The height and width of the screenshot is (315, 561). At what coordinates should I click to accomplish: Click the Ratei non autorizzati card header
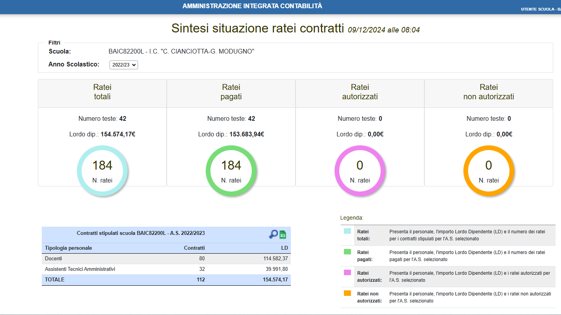tap(489, 92)
